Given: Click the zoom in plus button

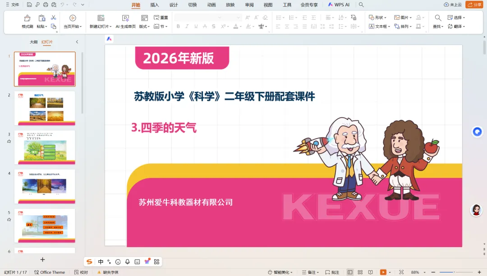Looking at the screenshot, I should [479, 272].
